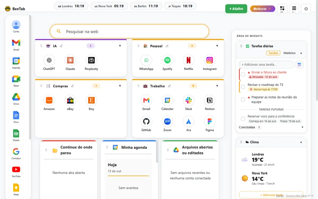Screen dimensions: 318x199
Task: Collapse the Pessoal group with its arrow
Action: tap(217, 46)
